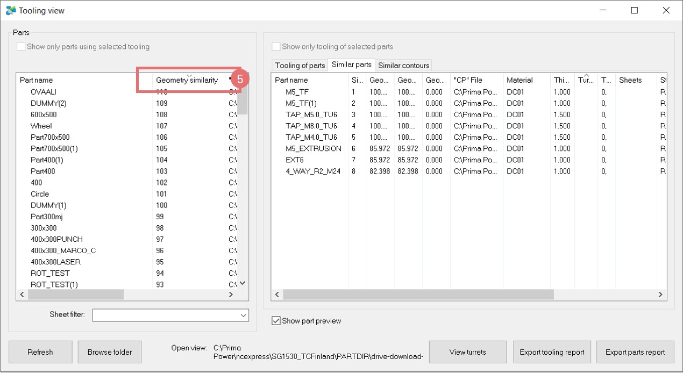The width and height of the screenshot is (683, 373).
Task: Check Show only tooling of selected parts
Action: [276, 47]
